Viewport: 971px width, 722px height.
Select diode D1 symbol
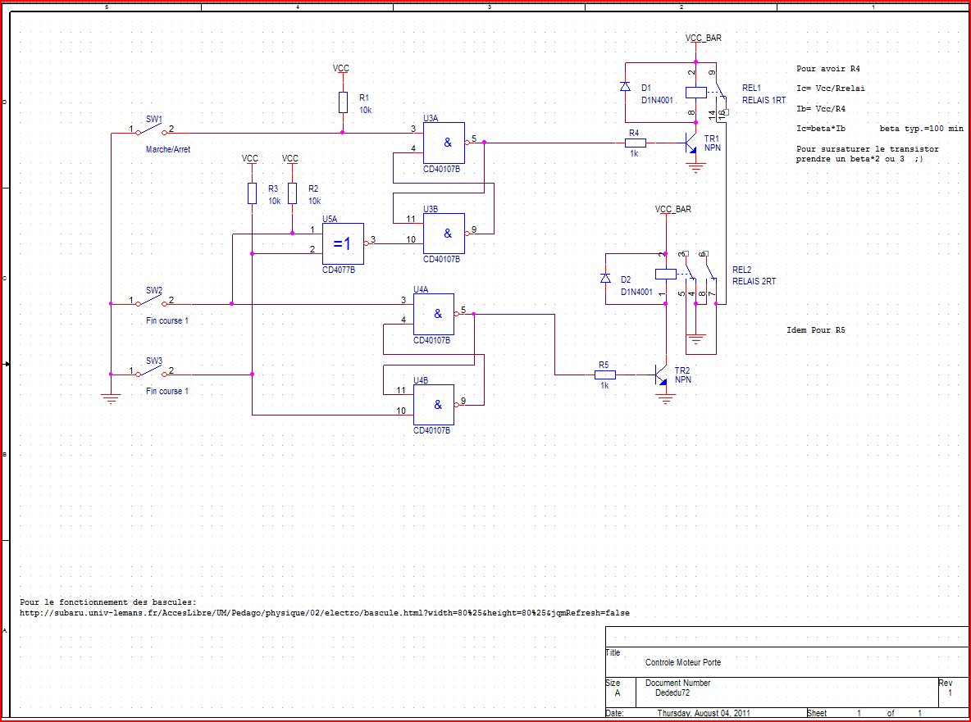[x=626, y=88]
